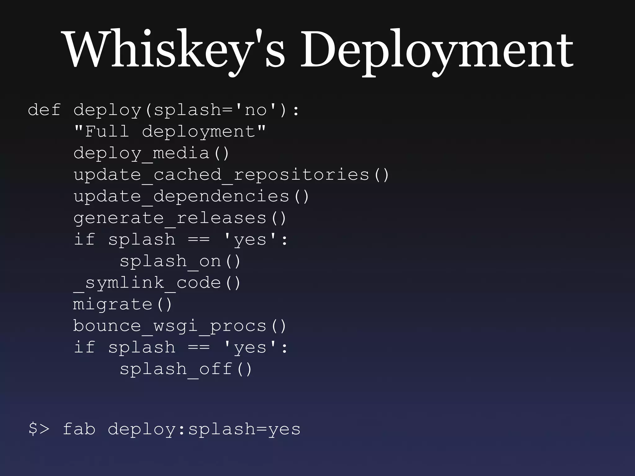635x476 pixels.
Task: Click the splash_on() call
Action: tap(180, 261)
